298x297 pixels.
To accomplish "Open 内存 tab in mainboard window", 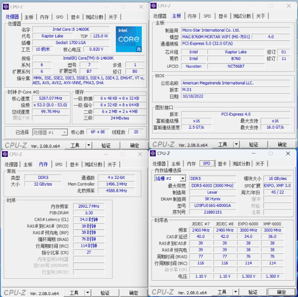I will coord(192,16).
